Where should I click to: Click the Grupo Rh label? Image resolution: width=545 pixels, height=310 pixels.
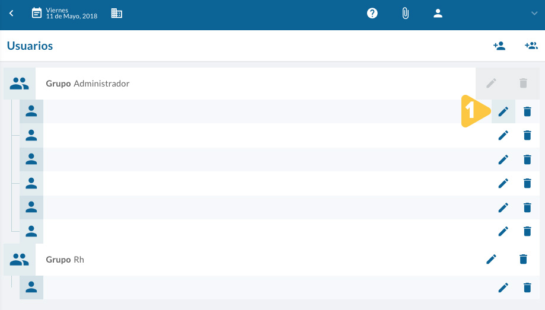coord(65,260)
